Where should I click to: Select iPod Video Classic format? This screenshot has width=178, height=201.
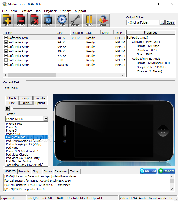[x=27, y=155]
